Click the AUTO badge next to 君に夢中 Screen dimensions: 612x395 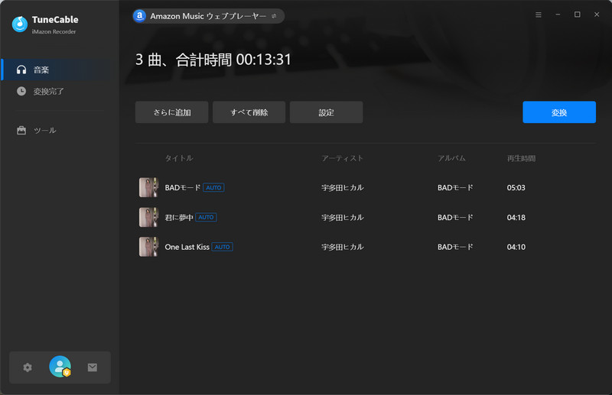tap(206, 217)
